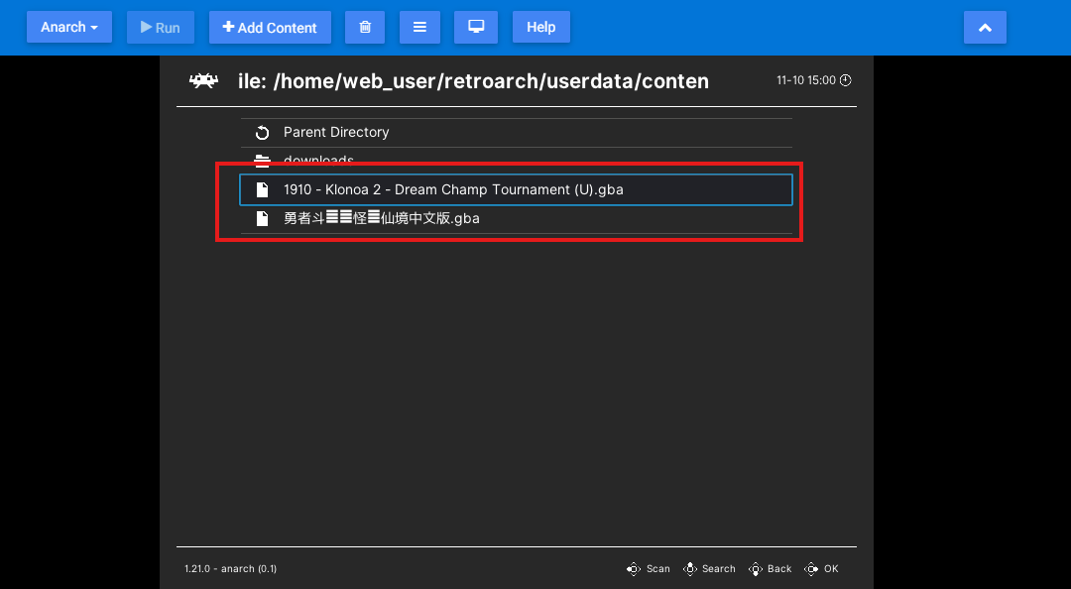This screenshot has height=589, width=1071.
Task: Go up to Parent Directory
Action: coord(336,132)
